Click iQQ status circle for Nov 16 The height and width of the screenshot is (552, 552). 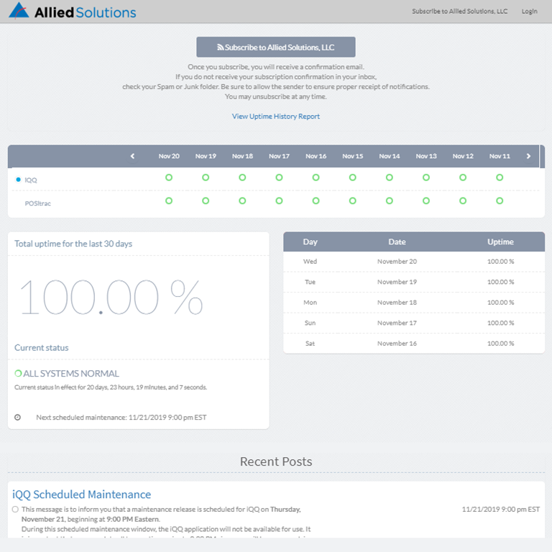click(316, 178)
